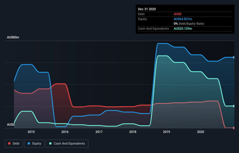This screenshot has height=153, width=239.
Task: Select the Equity endpoint marker on the chart
Action: coord(234,57)
